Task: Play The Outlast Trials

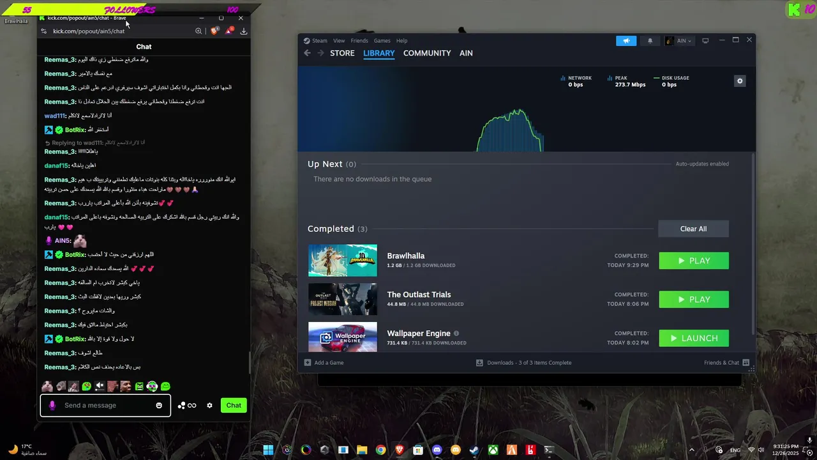Action: [694, 300]
